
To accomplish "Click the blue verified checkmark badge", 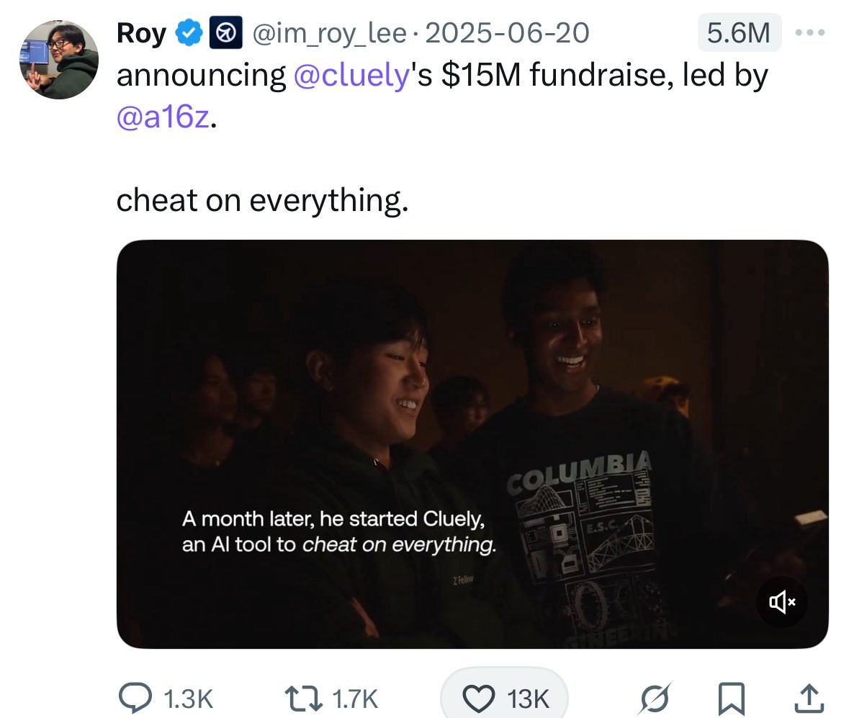I will pos(188,33).
